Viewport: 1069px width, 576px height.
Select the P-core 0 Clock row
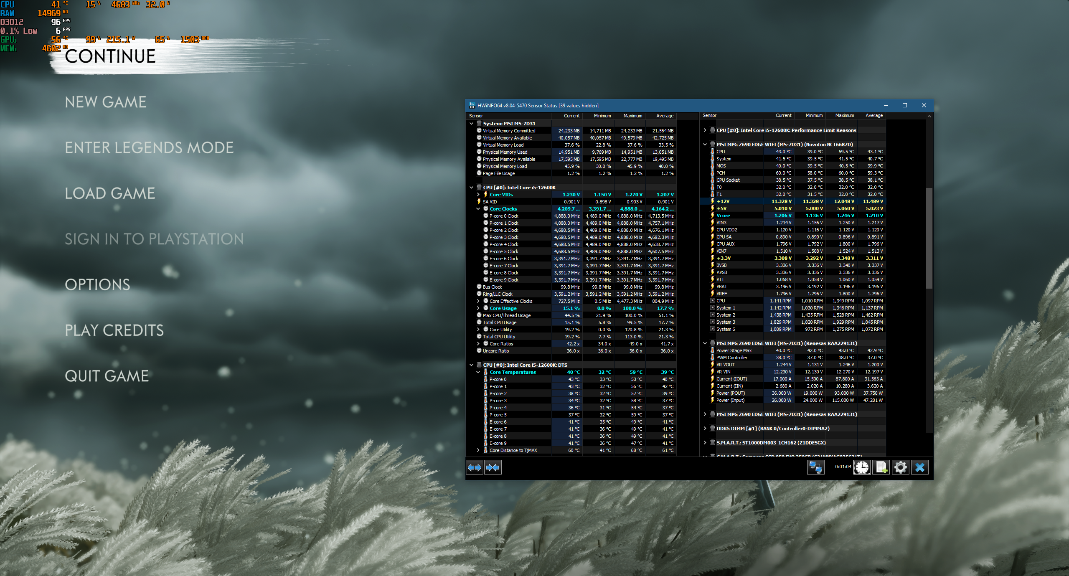coord(571,216)
